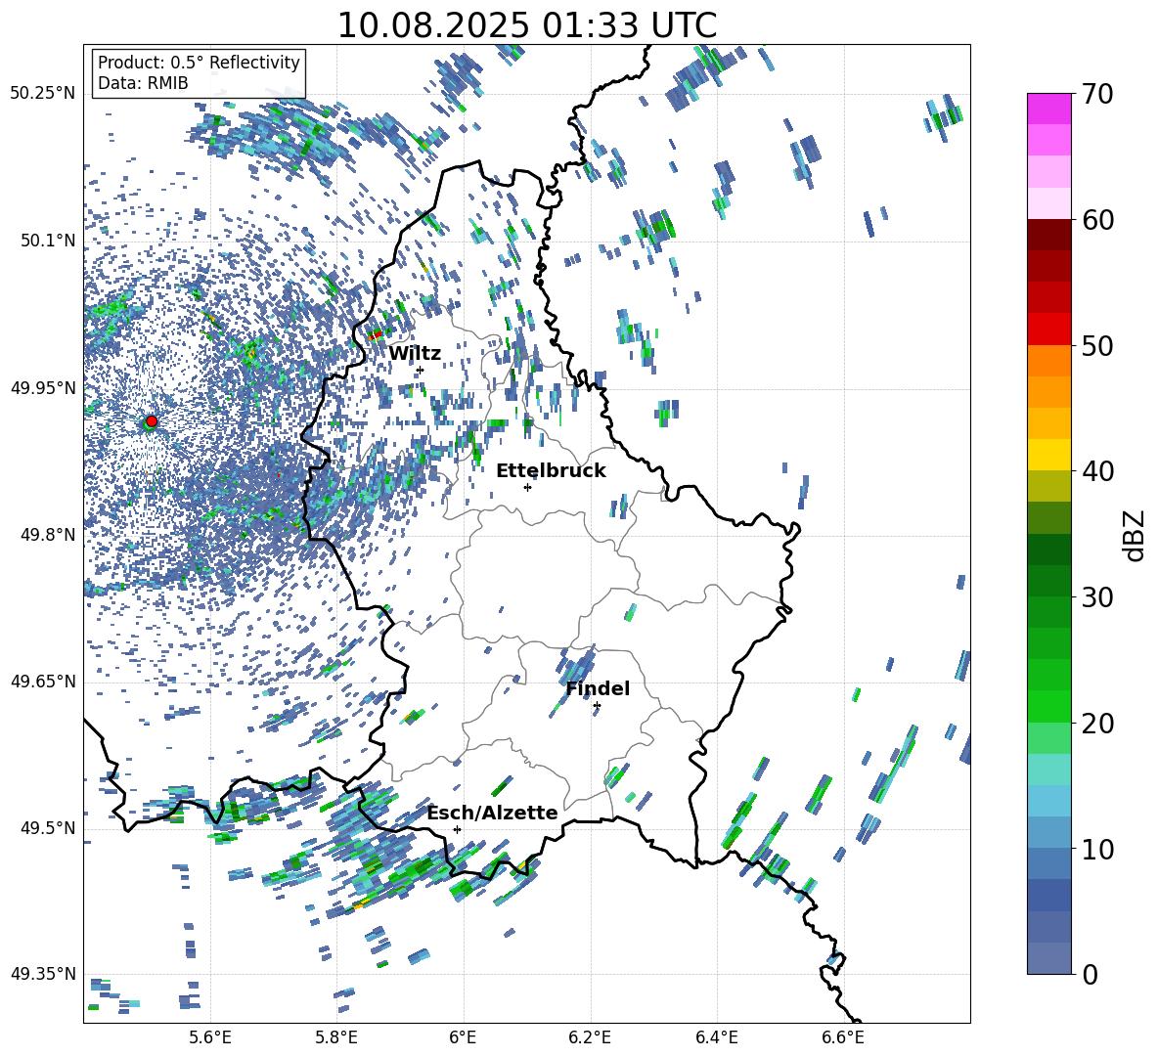Pick the dark maroon colorbar segment below 60
The width and height of the screenshot is (1158, 1057).
click(x=1048, y=235)
